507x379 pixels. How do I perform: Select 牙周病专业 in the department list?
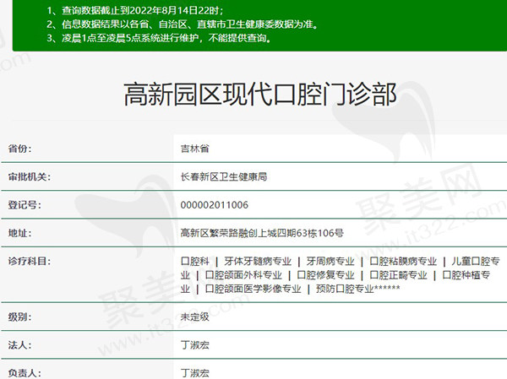pyautogui.click(x=330, y=262)
